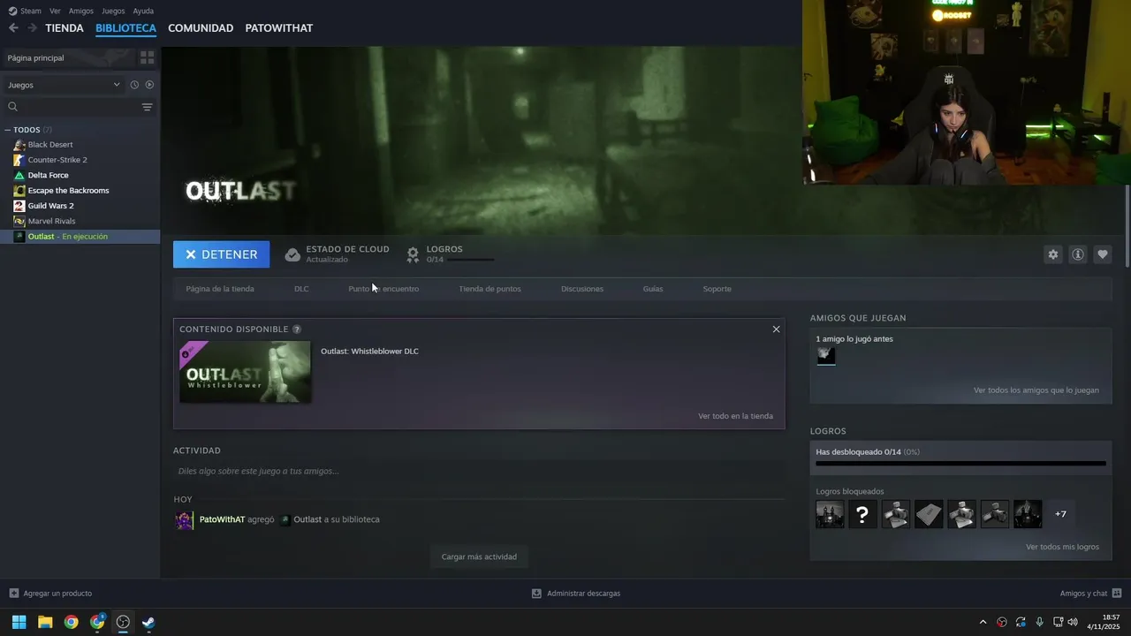Click the Counter-Strike 2 game icon

(19, 160)
